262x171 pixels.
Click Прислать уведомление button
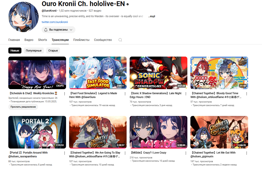[x=23, y=107]
